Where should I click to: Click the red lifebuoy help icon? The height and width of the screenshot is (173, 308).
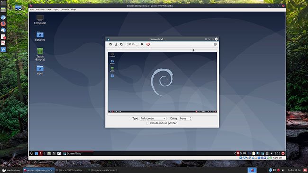pyautogui.click(x=148, y=44)
